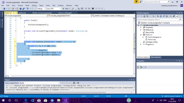
Task: Open the Analyze menu
Action: coord(61,5)
